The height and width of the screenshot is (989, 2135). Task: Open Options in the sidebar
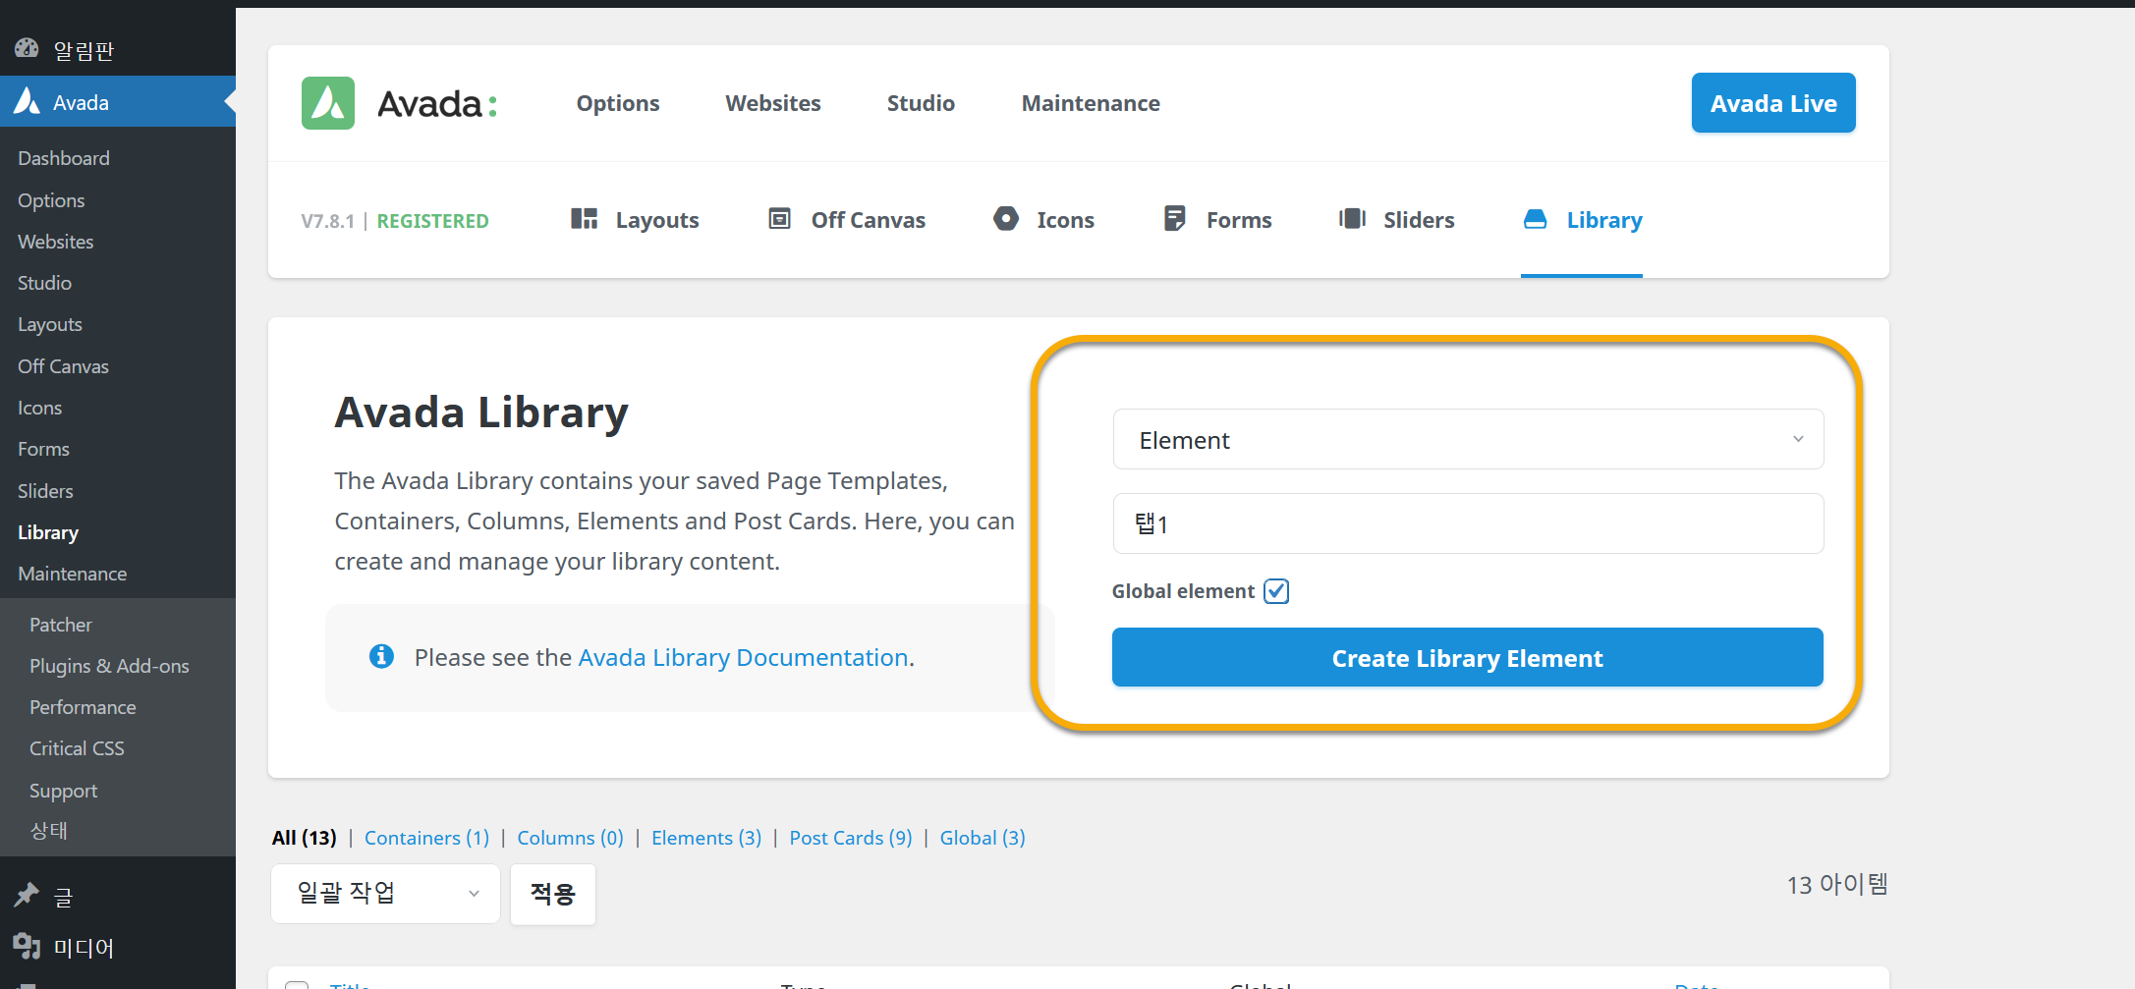point(51,200)
